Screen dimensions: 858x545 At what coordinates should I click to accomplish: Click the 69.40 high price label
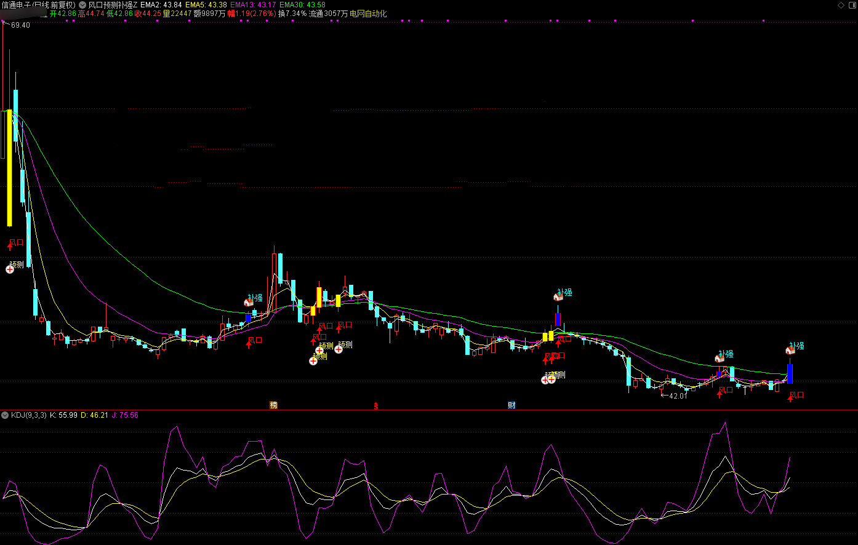point(20,25)
